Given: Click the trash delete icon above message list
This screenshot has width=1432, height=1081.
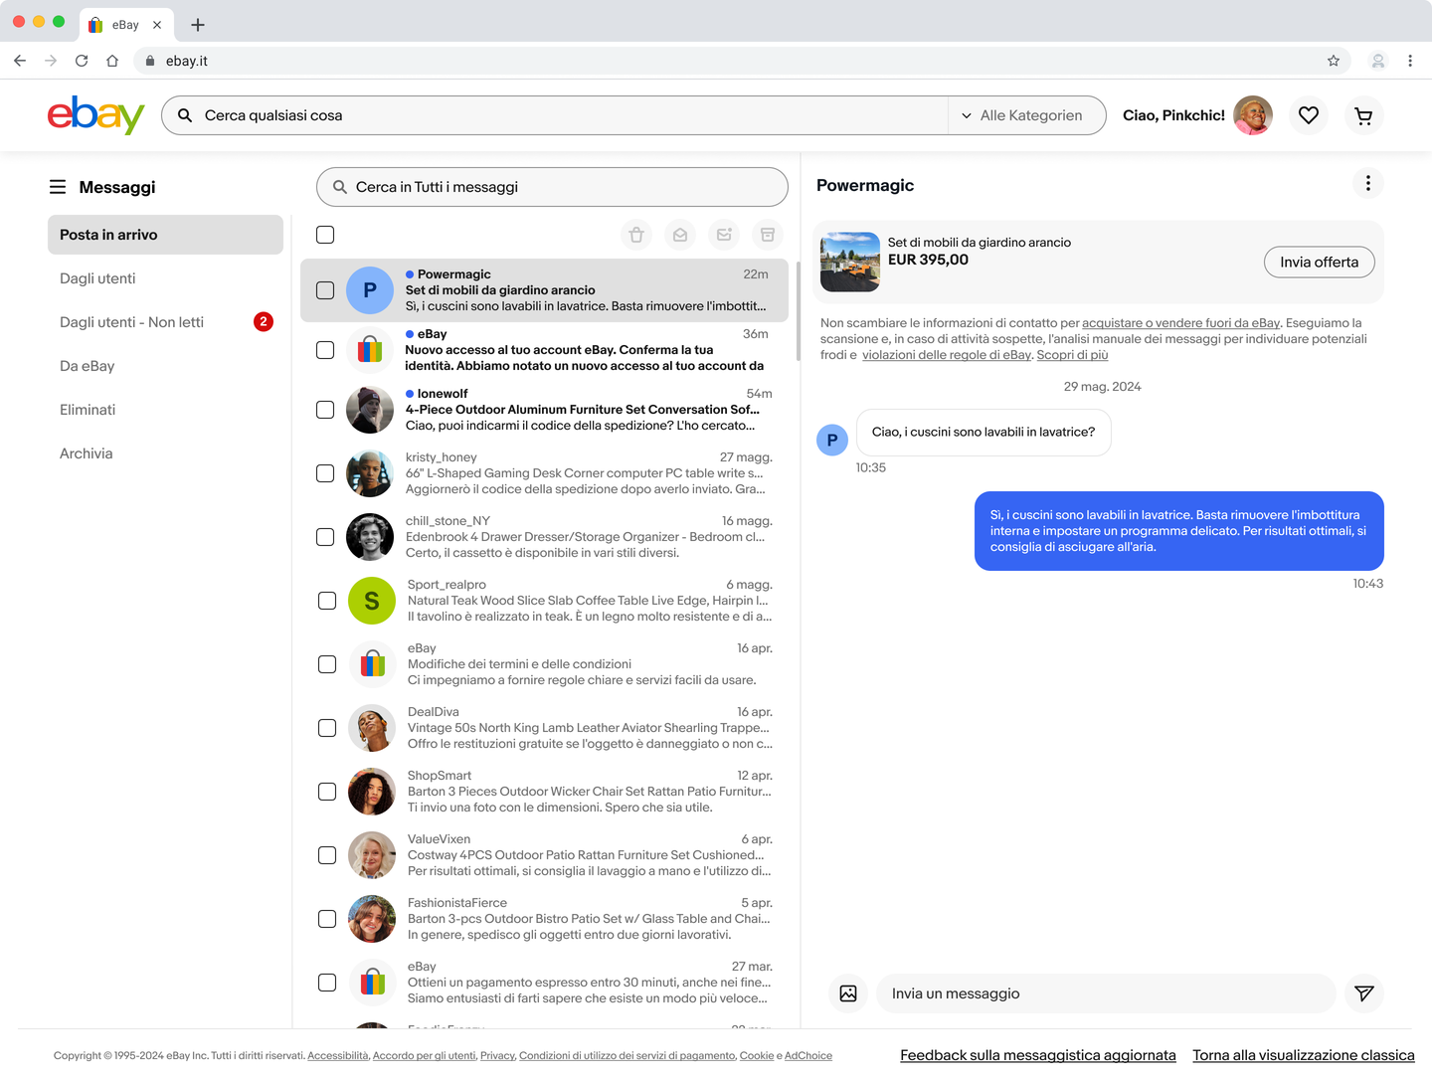Looking at the screenshot, I should tap(636, 235).
